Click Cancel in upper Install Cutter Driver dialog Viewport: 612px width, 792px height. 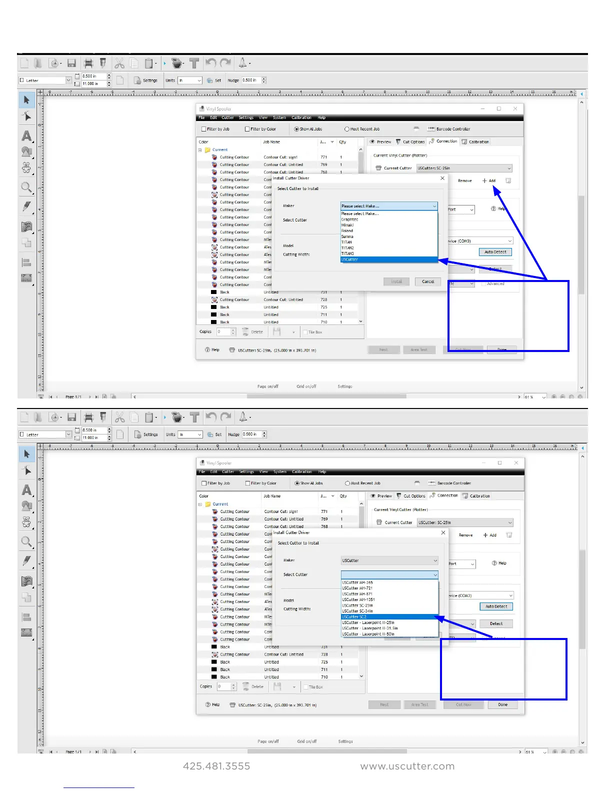[x=428, y=281]
